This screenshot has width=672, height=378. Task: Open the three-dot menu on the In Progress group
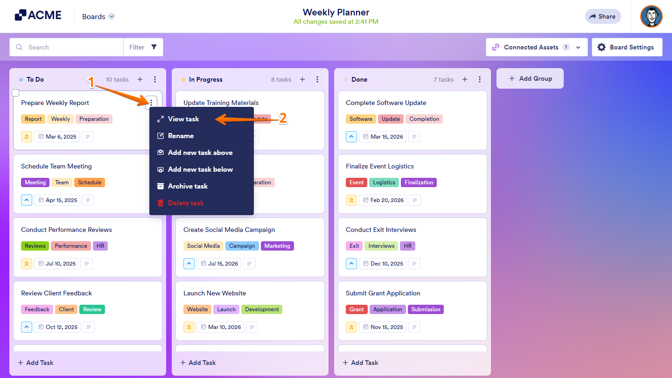coord(317,79)
